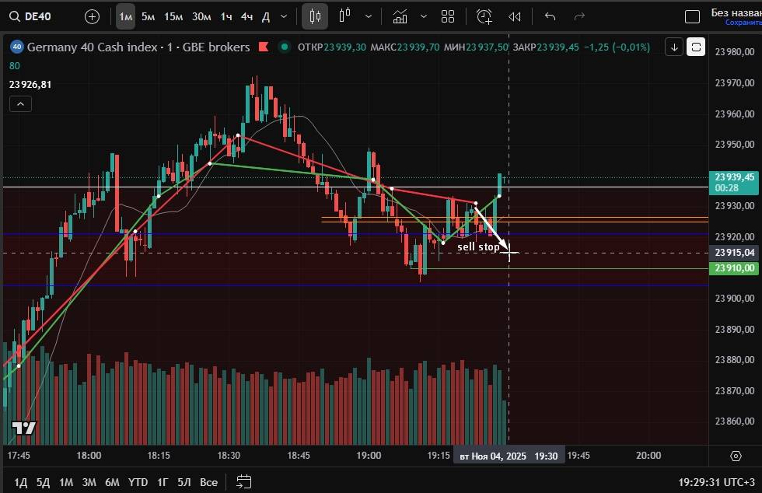Click the add symbol plus icon
This screenshot has width=762, height=493.
point(92,16)
